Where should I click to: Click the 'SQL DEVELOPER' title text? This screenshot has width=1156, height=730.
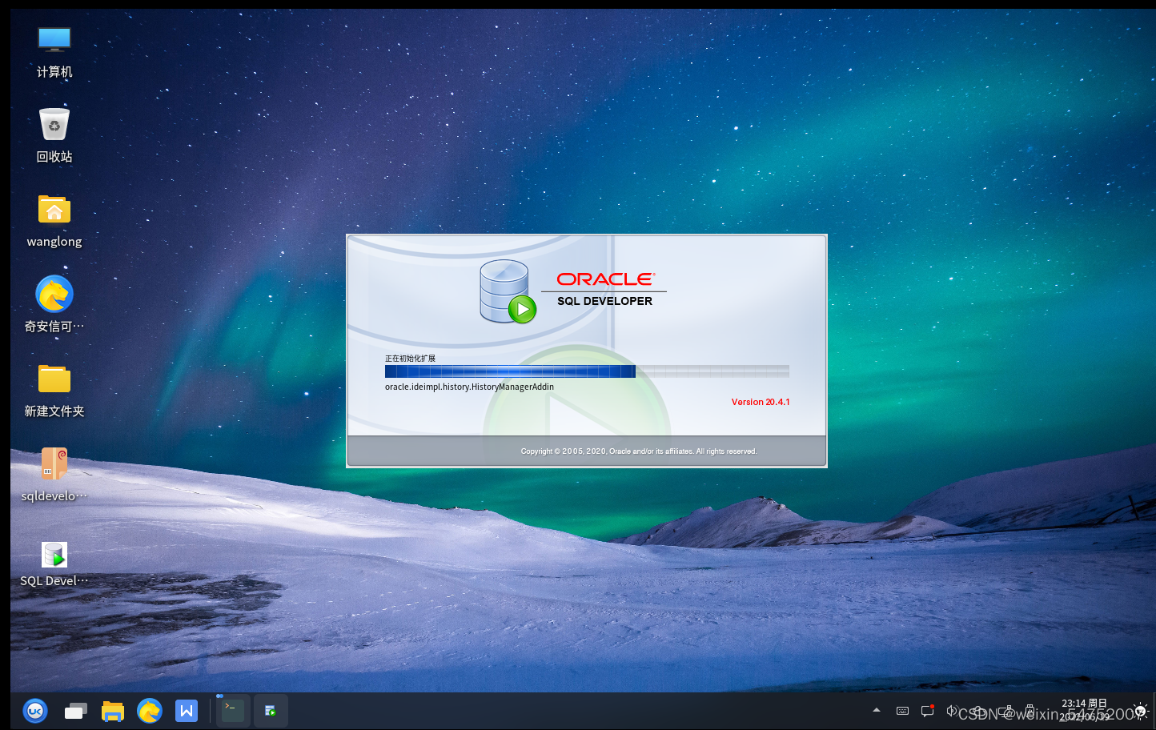604,301
